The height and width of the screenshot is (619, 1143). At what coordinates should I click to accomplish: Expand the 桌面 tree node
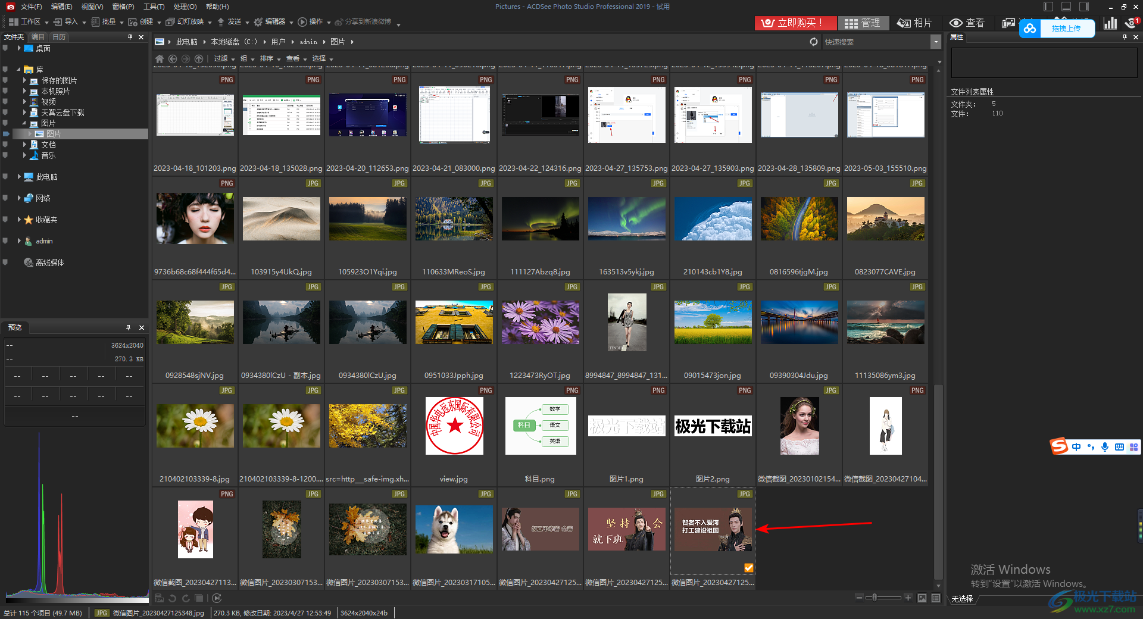coord(19,48)
